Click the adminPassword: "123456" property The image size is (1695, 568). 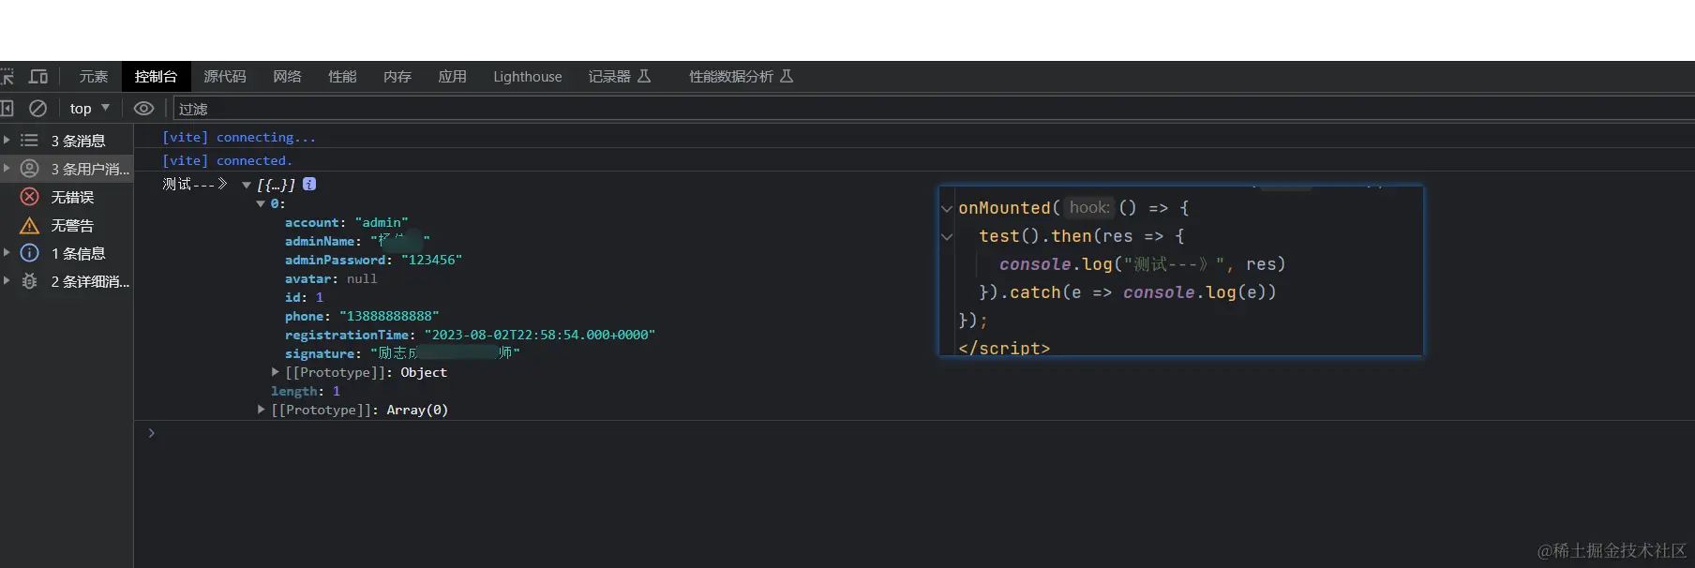coord(373,260)
